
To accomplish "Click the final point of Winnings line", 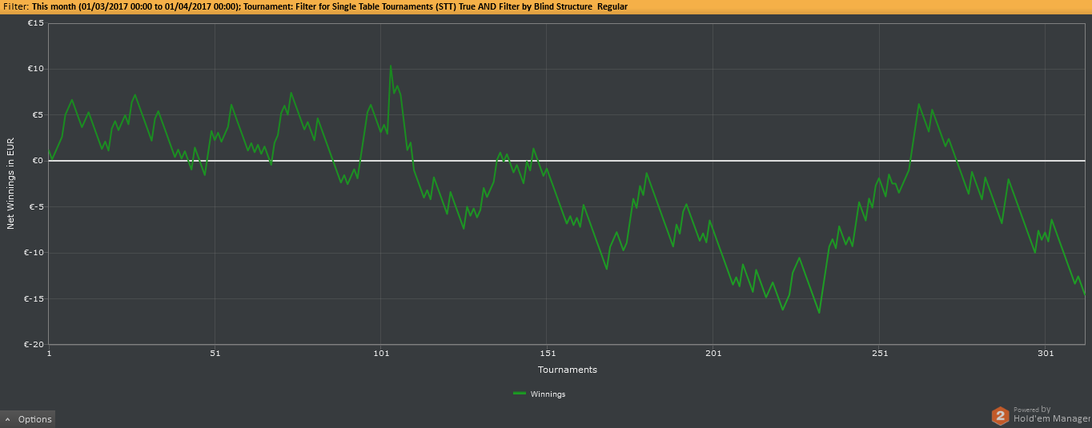I will click(1085, 295).
